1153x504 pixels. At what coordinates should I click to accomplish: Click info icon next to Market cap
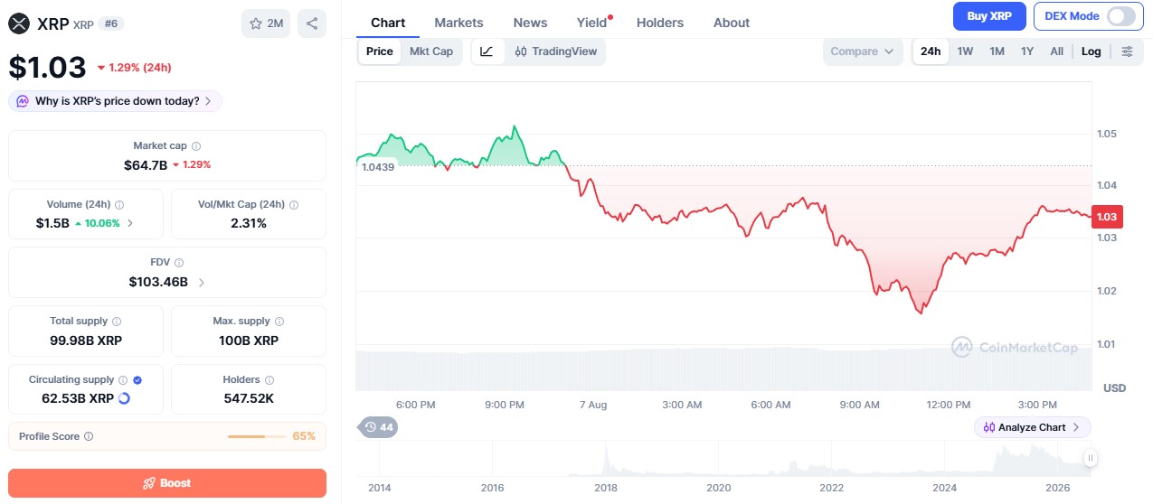196,145
